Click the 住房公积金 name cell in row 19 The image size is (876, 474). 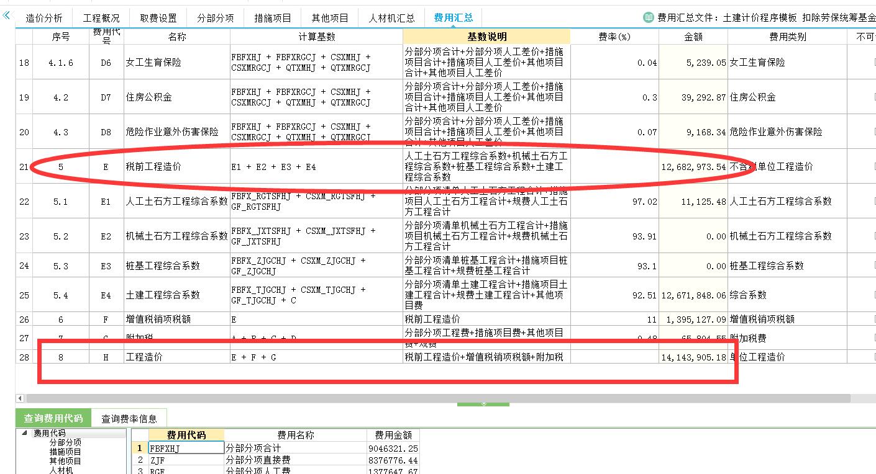(x=177, y=97)
